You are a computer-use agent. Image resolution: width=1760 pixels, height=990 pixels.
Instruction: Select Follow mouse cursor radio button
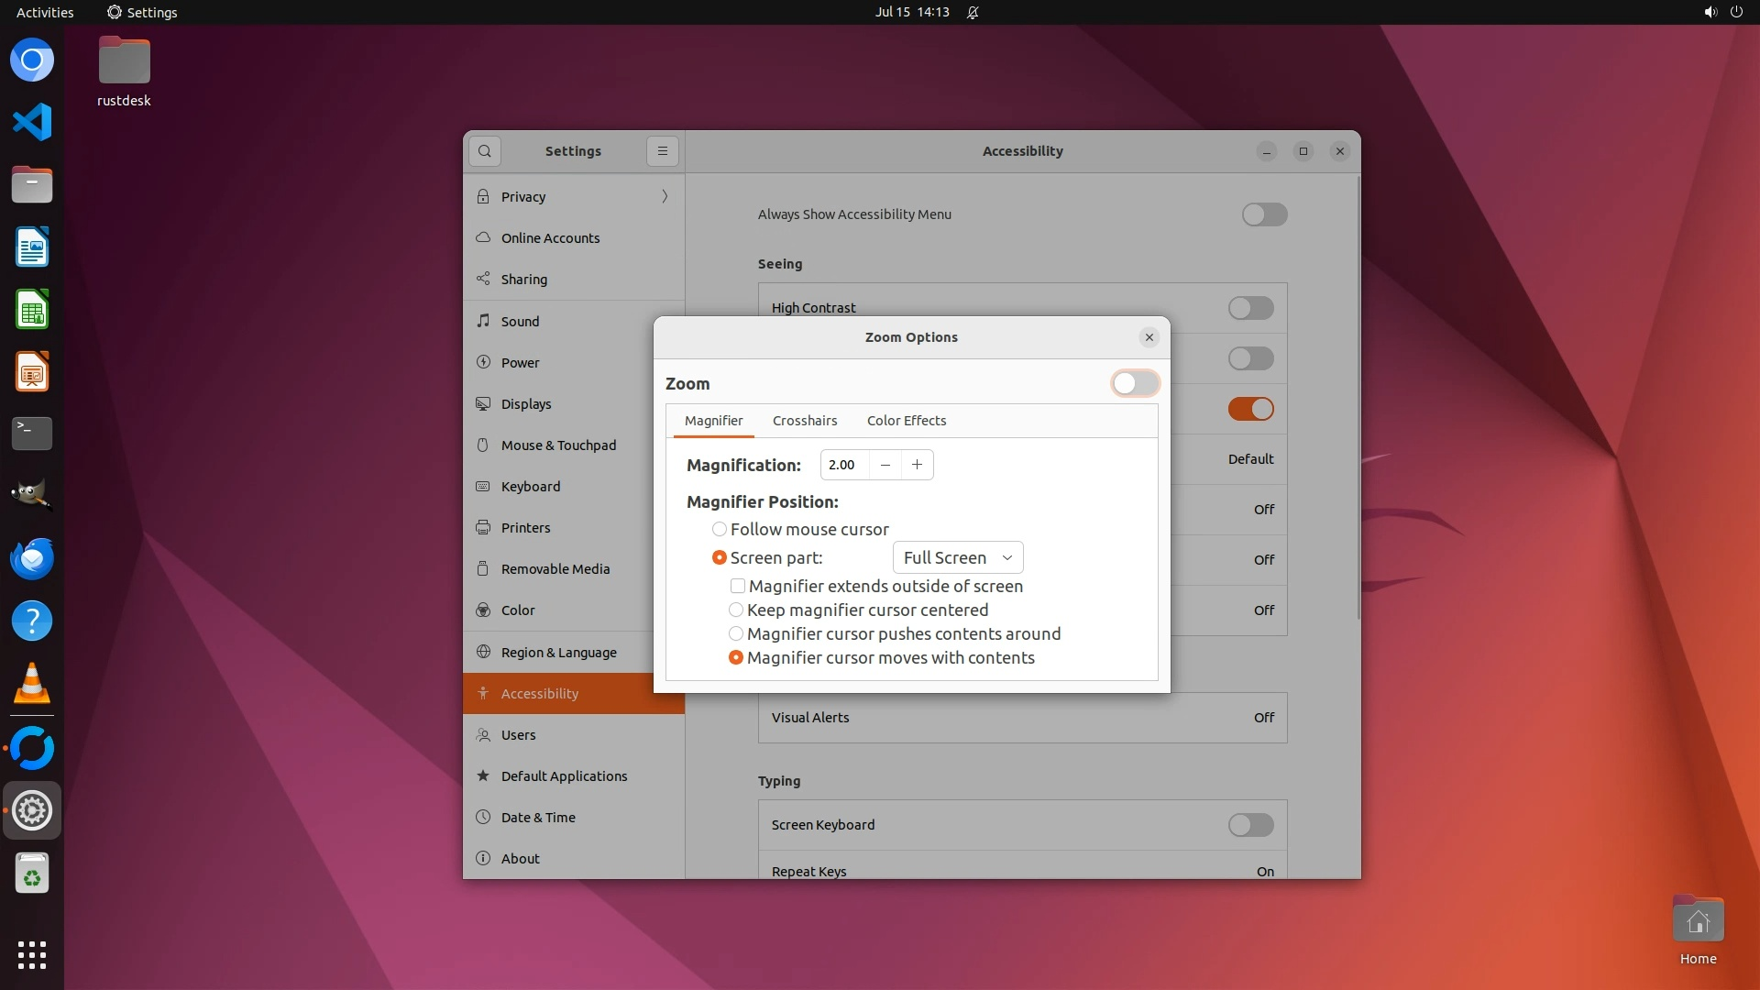click(x=720, y=529)
